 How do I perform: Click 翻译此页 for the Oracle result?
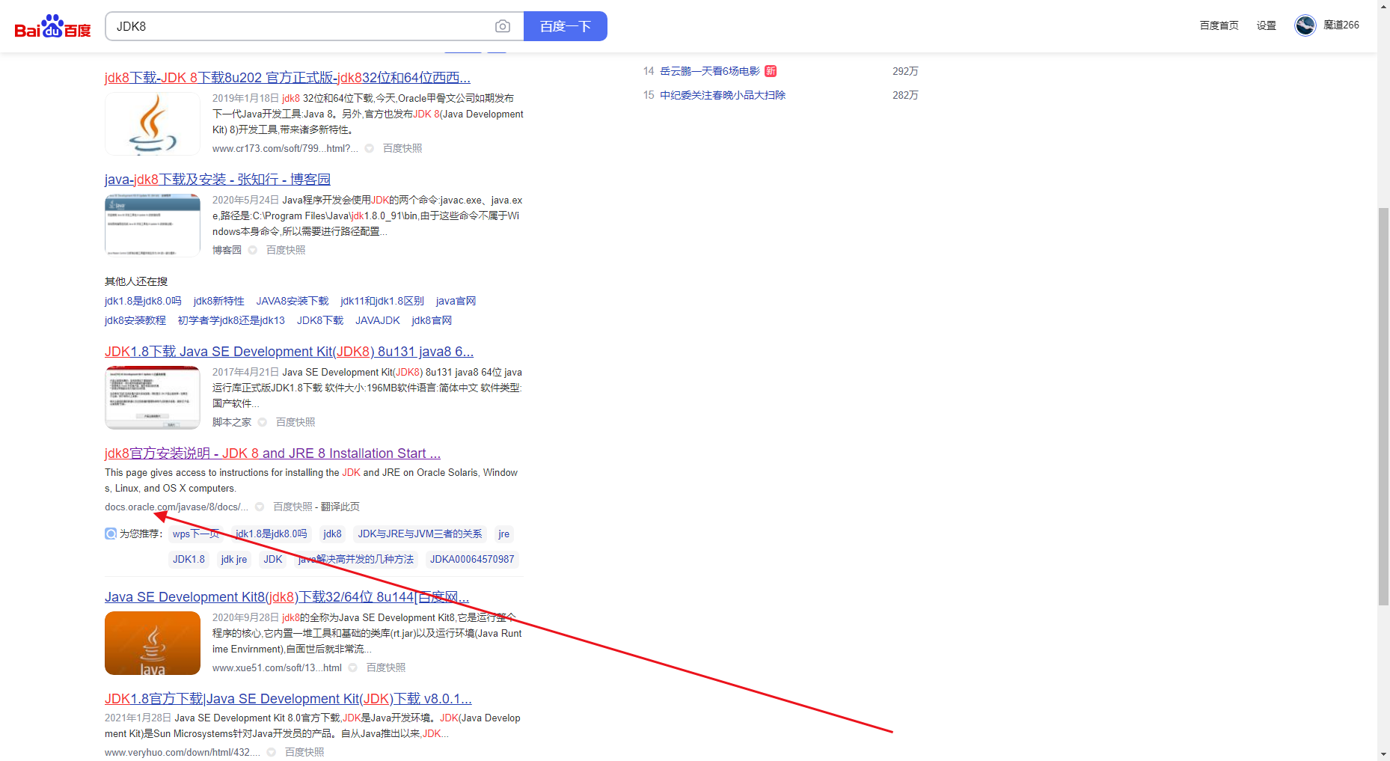coord(340,507)
